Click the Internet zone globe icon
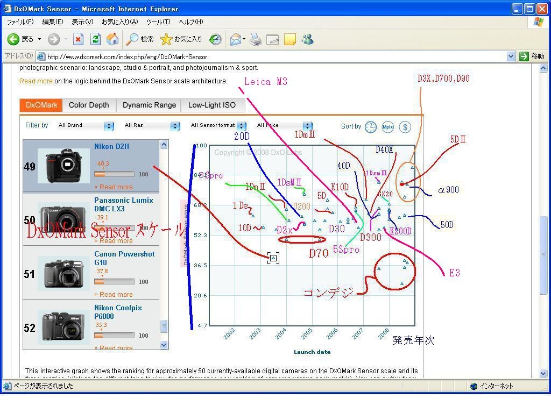 474,386
